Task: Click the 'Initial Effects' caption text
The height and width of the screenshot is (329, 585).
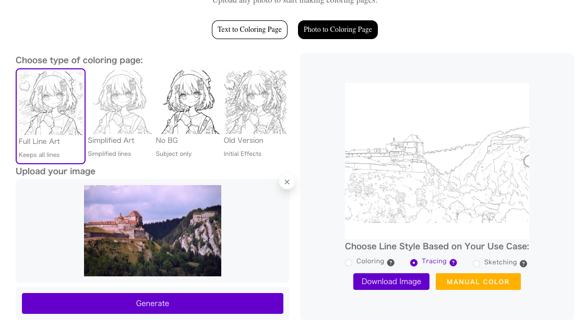Action: tap(243, 154)
